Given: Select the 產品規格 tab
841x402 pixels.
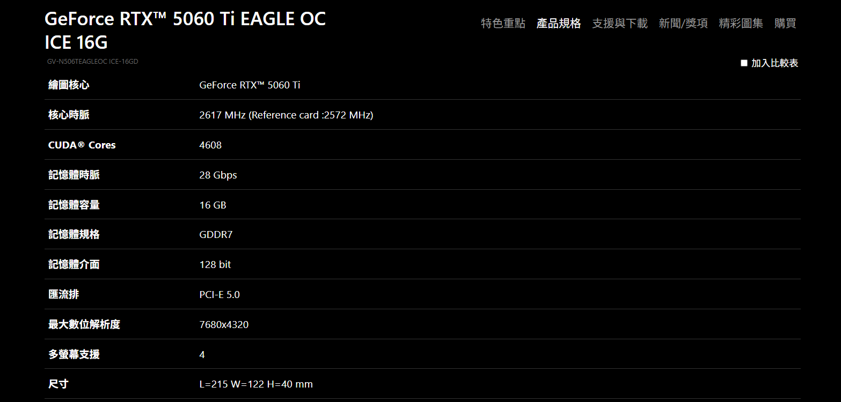Looking at the screenshot, I should [x=559, y=23].
